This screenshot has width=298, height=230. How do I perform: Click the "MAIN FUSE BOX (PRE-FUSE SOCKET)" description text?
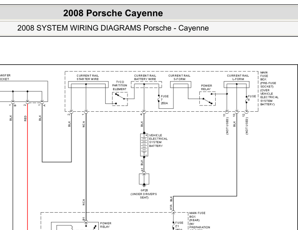pyautogui.click(x=269, y=89)
